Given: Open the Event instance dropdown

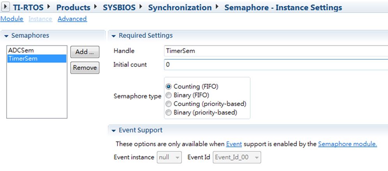Looking at the screenshot, I should coord(169,157).
